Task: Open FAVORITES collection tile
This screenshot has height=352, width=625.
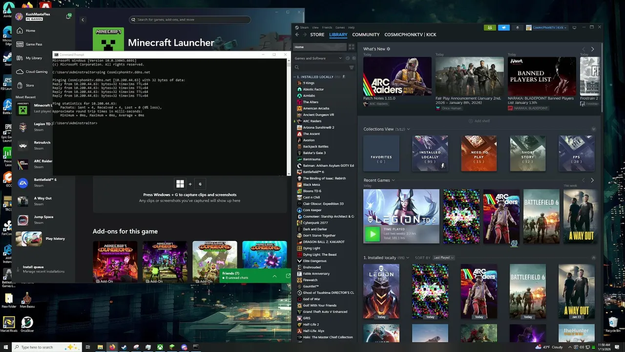Action: [x=381, y=154]
